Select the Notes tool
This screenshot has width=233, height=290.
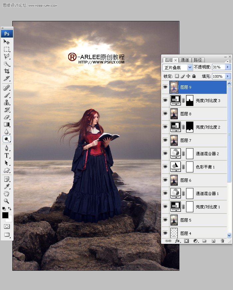[x=6, y=179]
